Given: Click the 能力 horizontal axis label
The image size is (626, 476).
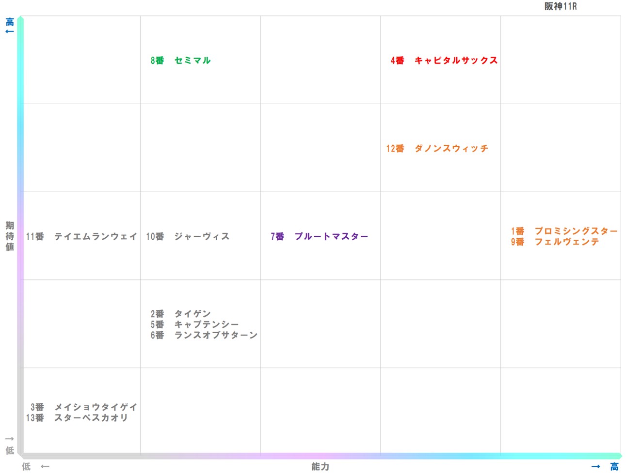Looking at the screenshot, I should click(320, 466).
